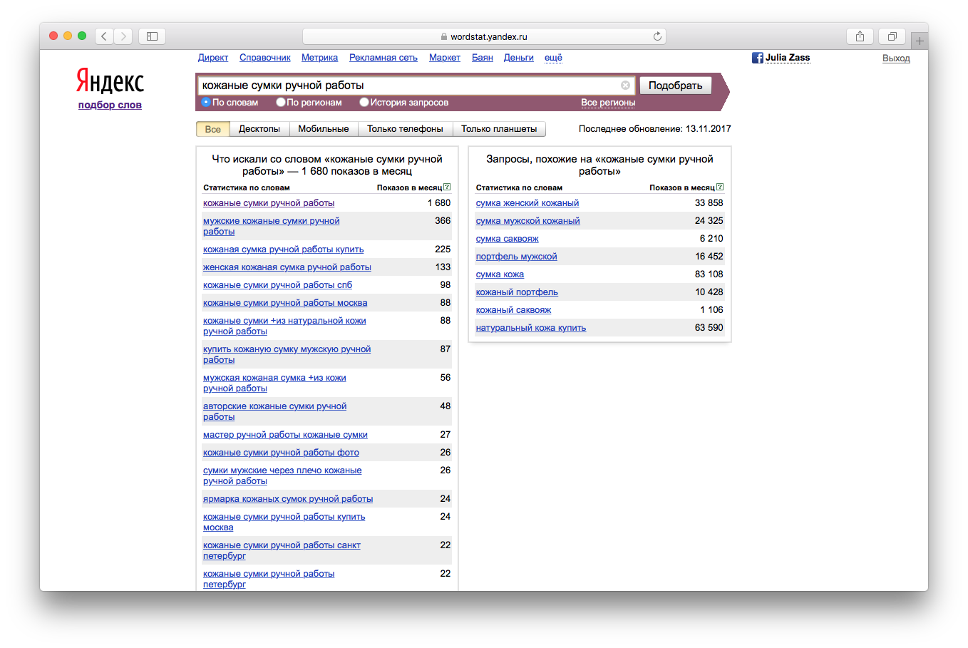Open query кожаная сумка ручной работы купить

284,250
